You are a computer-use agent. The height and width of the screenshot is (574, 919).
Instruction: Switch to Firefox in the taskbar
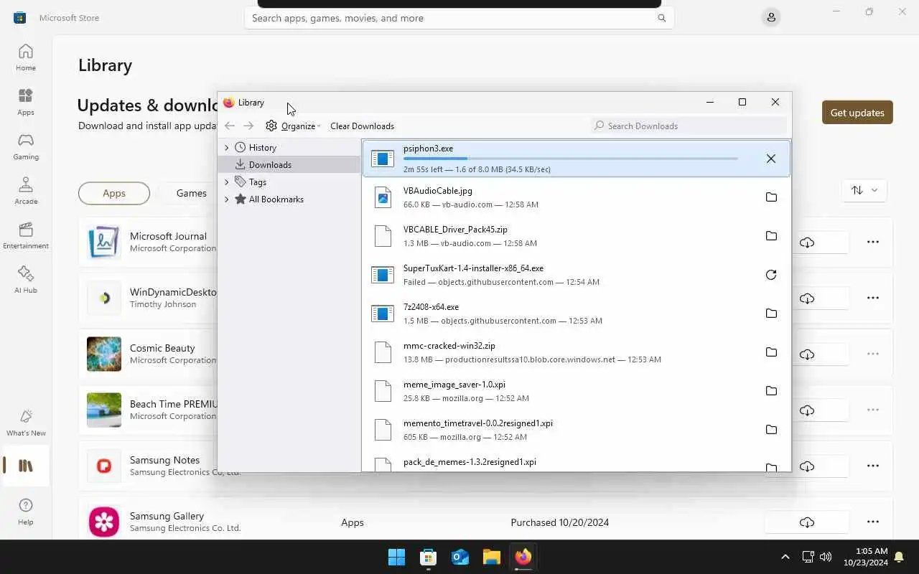click(523, 557)
